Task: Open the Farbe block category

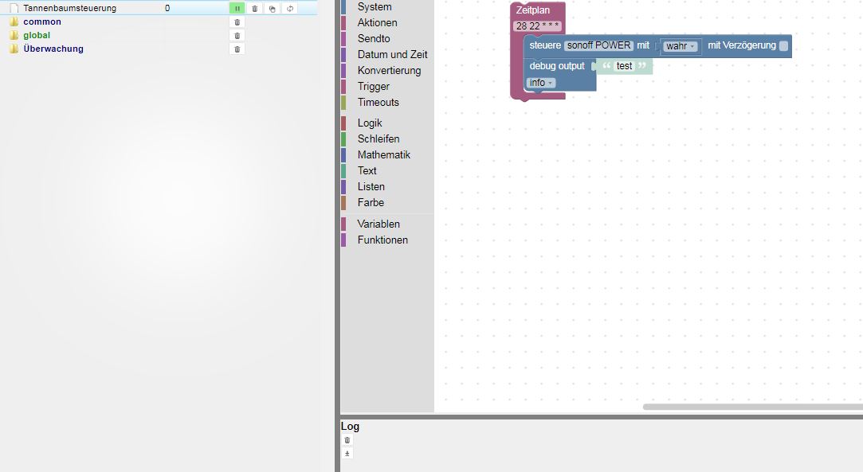Action: [371, 203]
